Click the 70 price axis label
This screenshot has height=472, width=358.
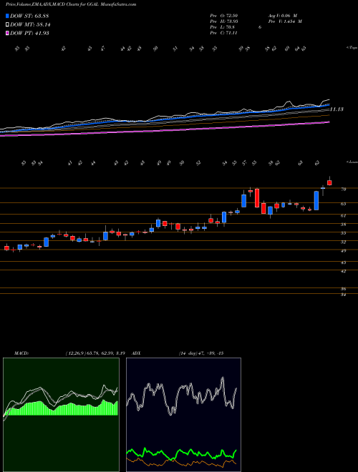[x=343, y=189]
